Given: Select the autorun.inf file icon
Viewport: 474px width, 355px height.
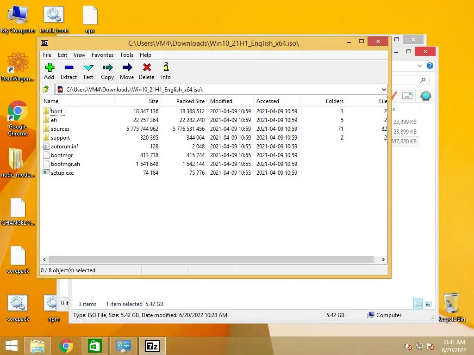Looking at the screenshot, I should coord(46,146).
